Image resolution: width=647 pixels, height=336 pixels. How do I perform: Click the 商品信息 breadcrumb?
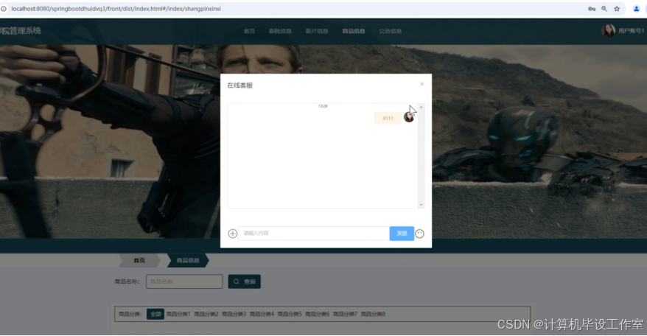188,260
